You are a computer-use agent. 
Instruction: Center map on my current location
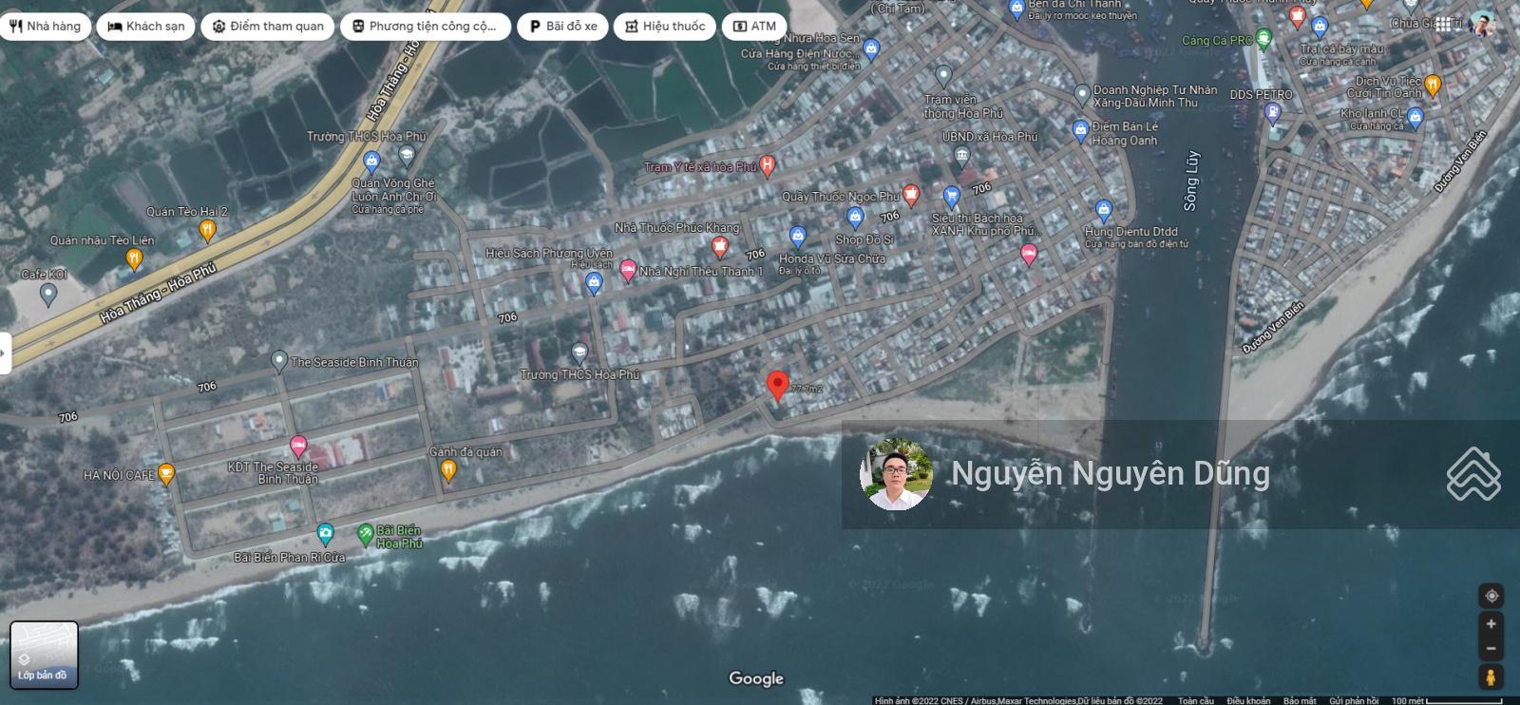click(1491, 596)
